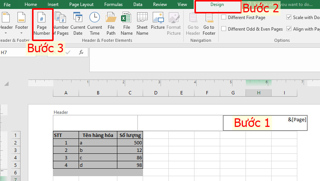Switch to the View tab

tap(182, 4)
